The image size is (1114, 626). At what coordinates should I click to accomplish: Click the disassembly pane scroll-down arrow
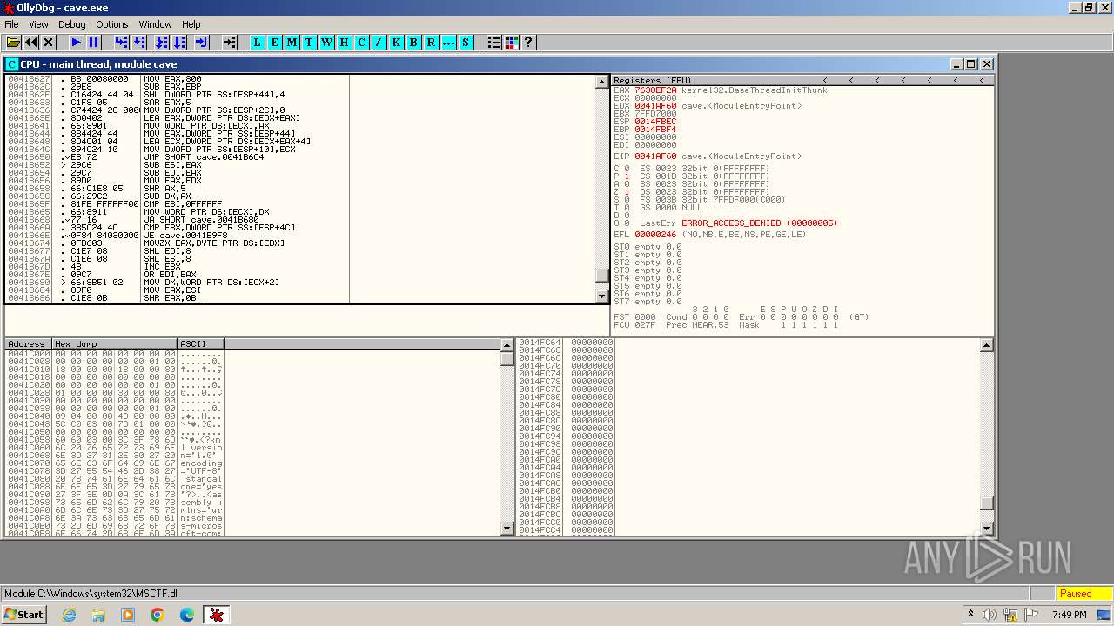pyautogui.click(x=602, y=296)
